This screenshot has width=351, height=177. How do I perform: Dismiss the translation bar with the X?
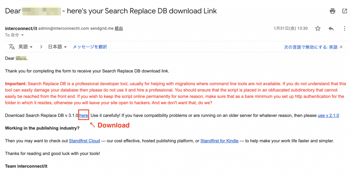341,47
